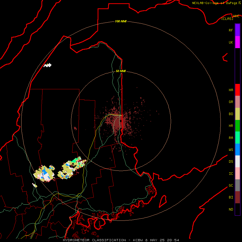Click the mint green RA legend swatch
Screen dimensions: 242x242
(x=237, y=138)
